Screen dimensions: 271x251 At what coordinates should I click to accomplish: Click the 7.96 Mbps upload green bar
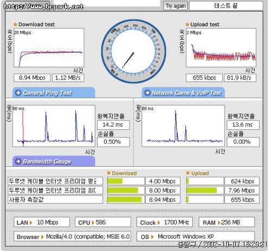point(202,190)
